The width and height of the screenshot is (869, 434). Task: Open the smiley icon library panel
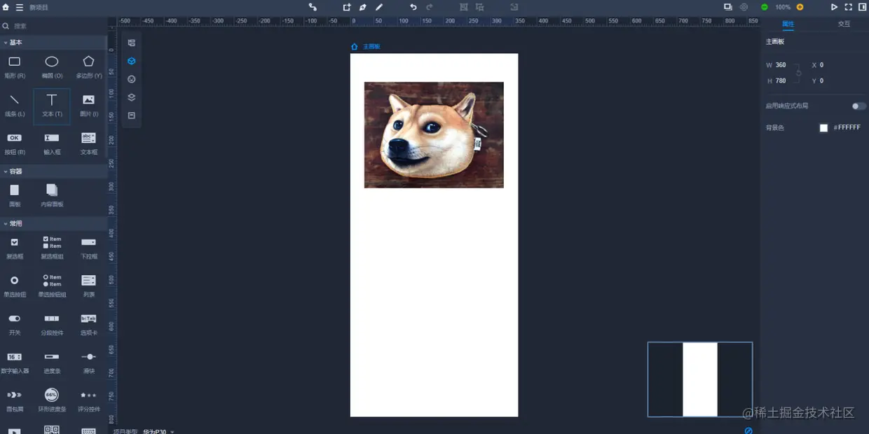click(132, 79)
